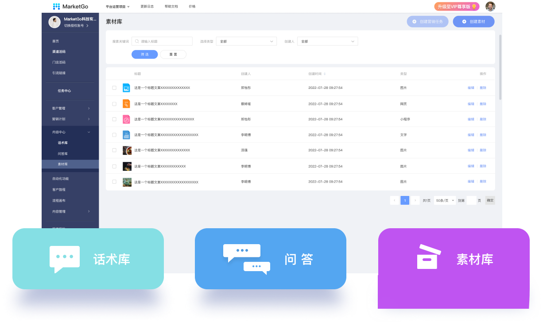Screen dimensions: 543x322
Task: Select 问答库 in the sidebar submenu
Action: tap(63, 153)
